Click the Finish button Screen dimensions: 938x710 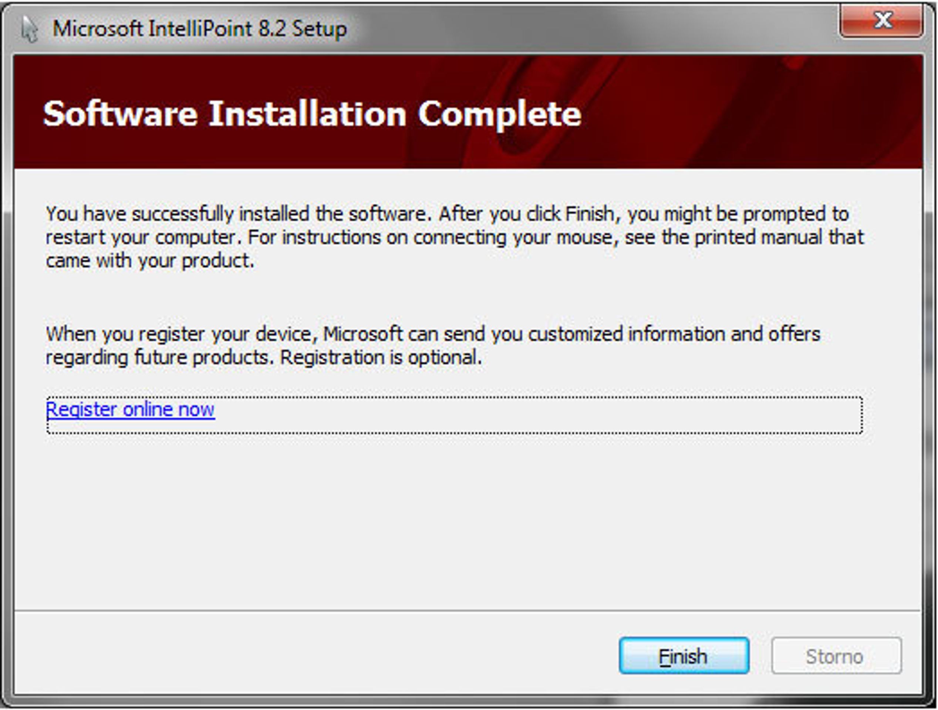pyautogui.click(x=684, y=656)
